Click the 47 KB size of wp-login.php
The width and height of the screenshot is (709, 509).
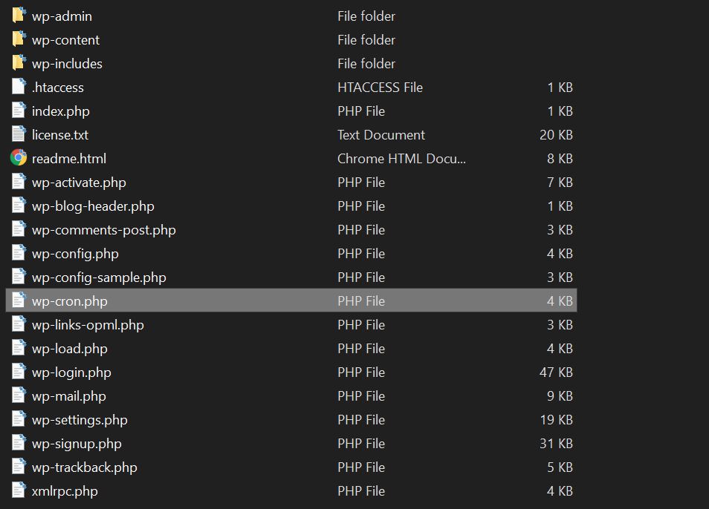pos(556,372)
